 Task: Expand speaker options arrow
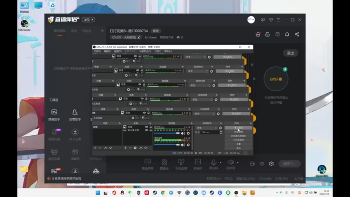(x=238, y=163)
